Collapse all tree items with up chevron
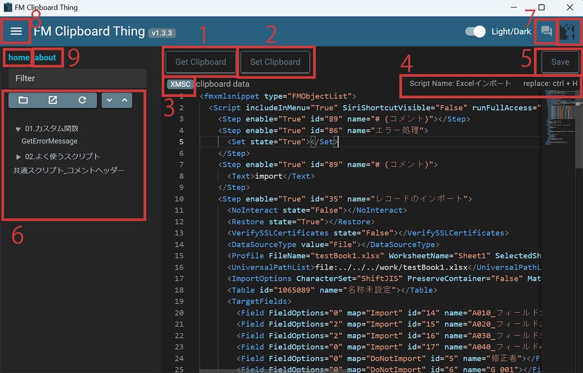Image resolution: width=583 pixels, height=373 pixels. [124, 100]
